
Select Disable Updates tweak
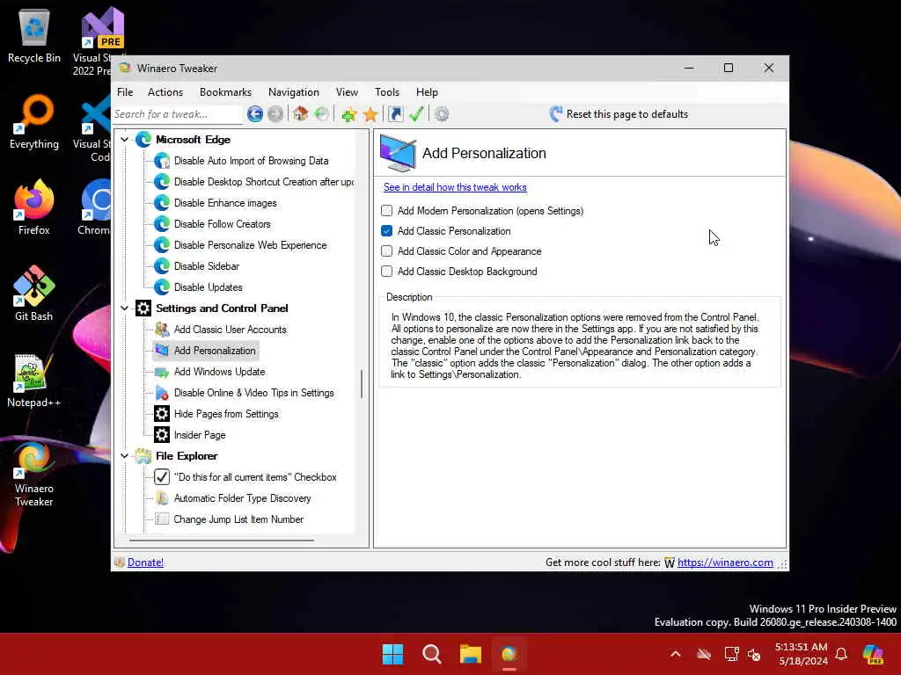coord(208,287)
